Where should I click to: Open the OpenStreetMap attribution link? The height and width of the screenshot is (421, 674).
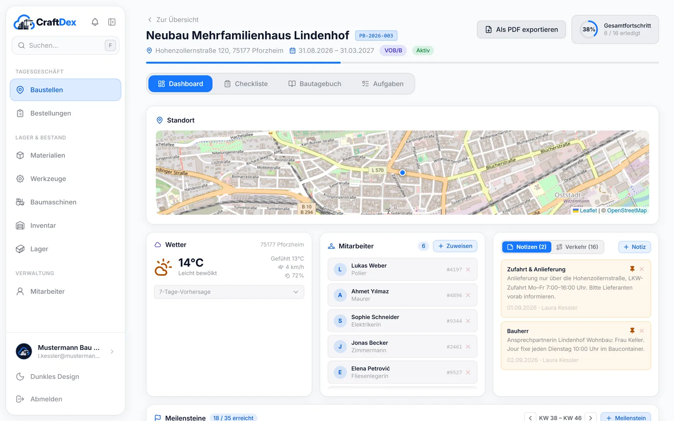click(627, 210)
